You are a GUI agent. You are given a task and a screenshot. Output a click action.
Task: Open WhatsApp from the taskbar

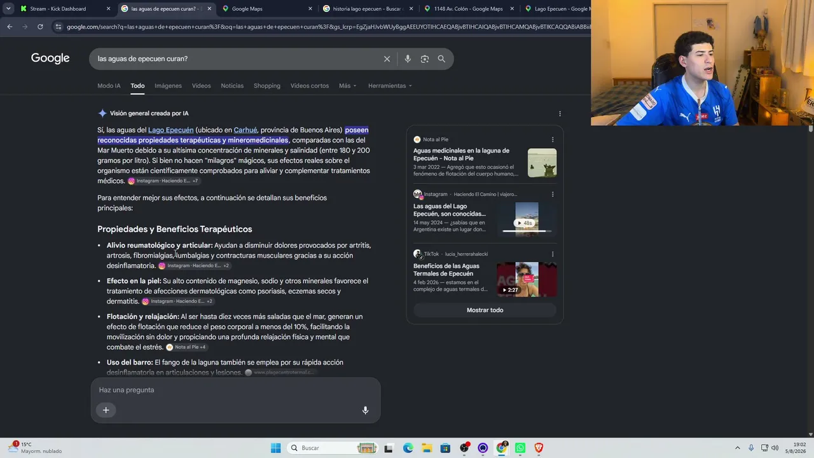pos(520,448)
